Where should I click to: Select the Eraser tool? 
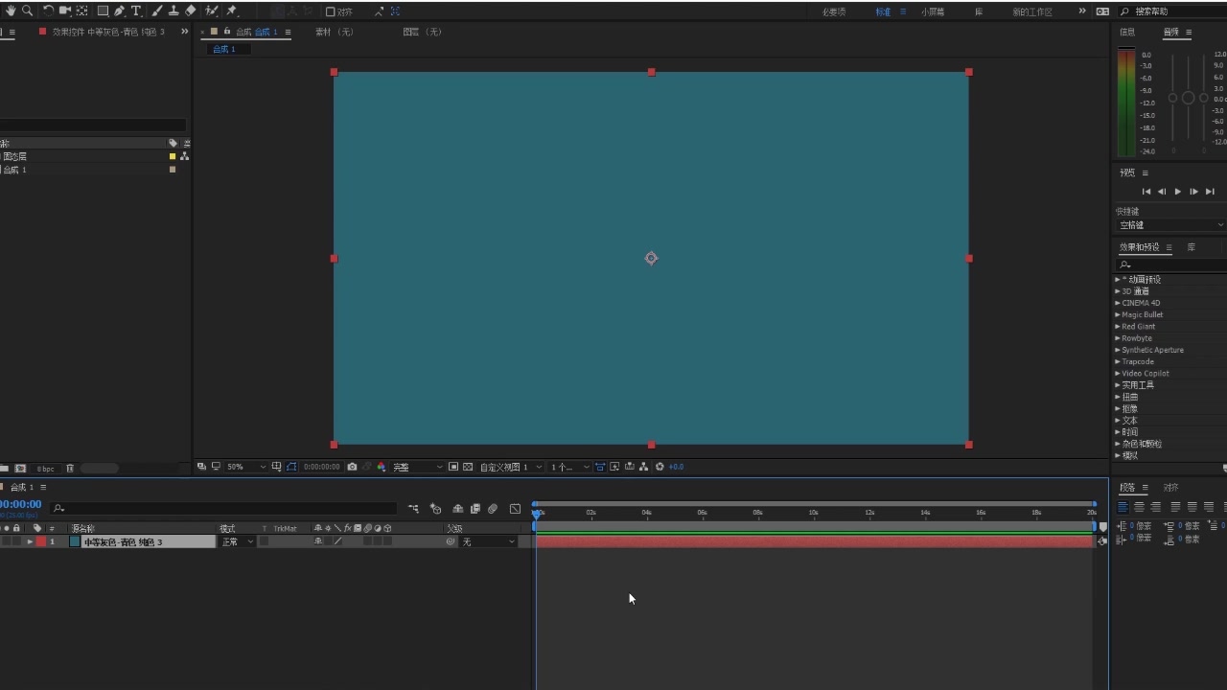tap(191, 11)
